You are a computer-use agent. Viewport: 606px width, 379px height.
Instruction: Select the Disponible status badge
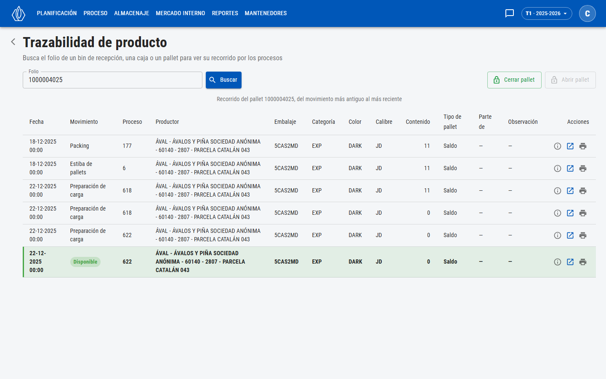coord(85,262)
